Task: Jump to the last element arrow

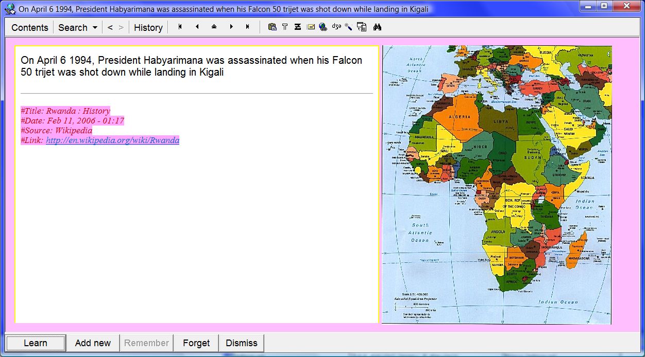Action: [248, 27]
